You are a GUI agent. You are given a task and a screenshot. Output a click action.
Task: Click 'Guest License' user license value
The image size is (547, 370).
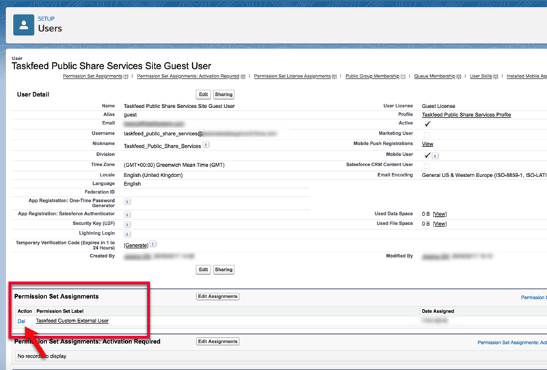(x=438, y=106)
